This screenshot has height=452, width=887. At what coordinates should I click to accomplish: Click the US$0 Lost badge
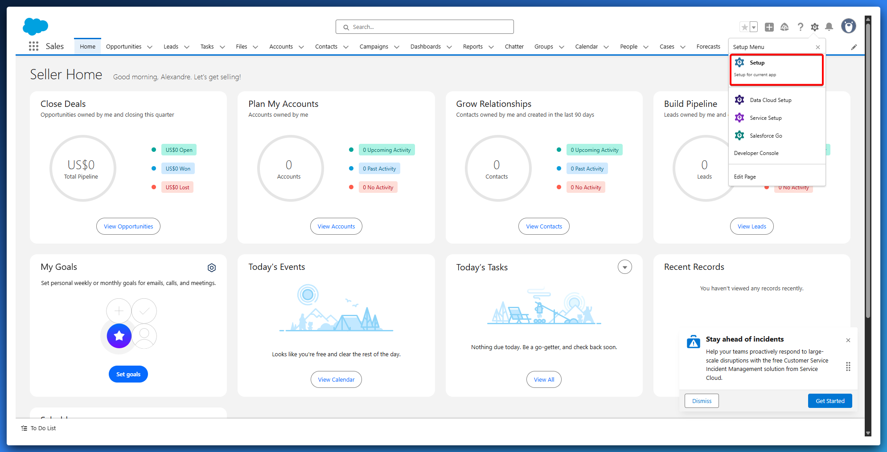tap(177, 187)
